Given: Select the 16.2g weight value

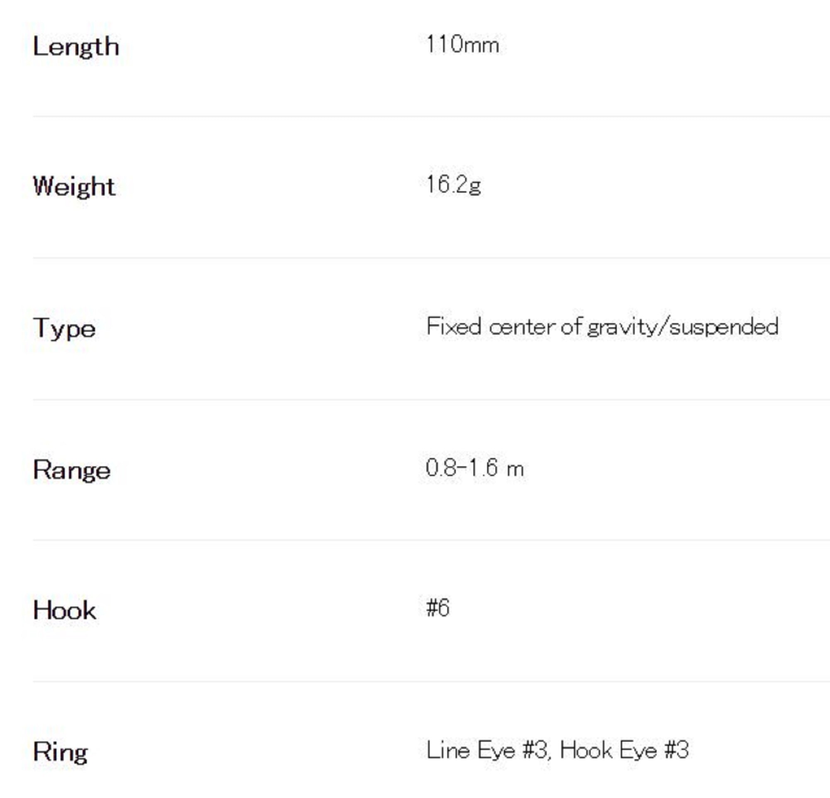Looking at the screenshot, I should point(453,185).
